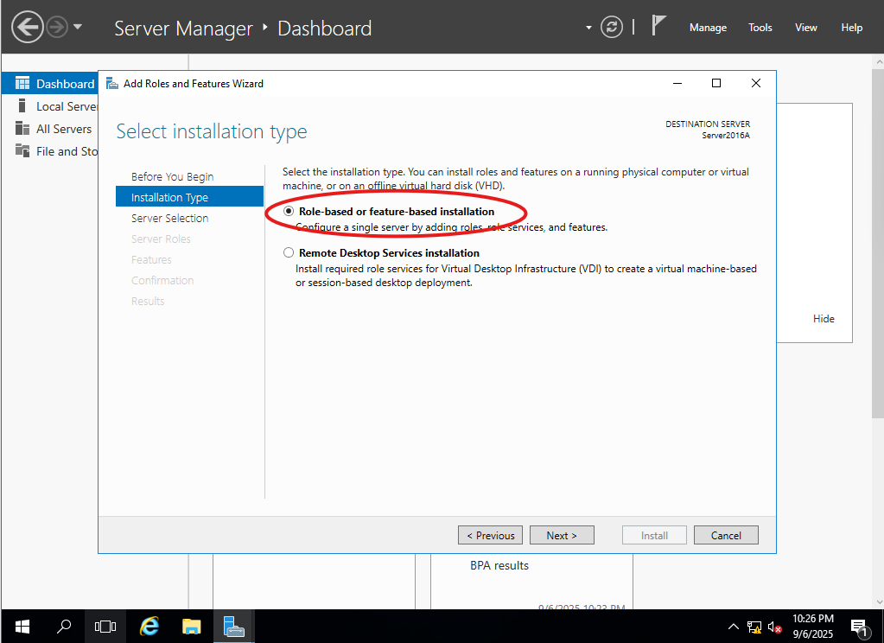This screenshot has width=884, height=643.
Task: Open the Notifications flag
Action: point(658,25)
